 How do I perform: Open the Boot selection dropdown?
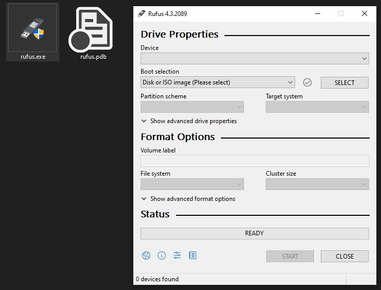(217, 82)
